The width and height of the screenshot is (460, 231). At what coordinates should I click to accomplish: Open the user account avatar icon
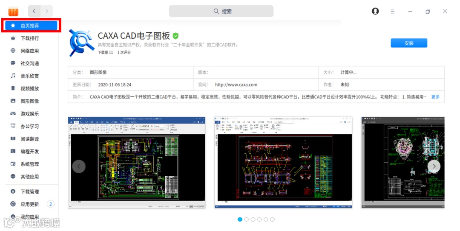(x=375, y=11)
